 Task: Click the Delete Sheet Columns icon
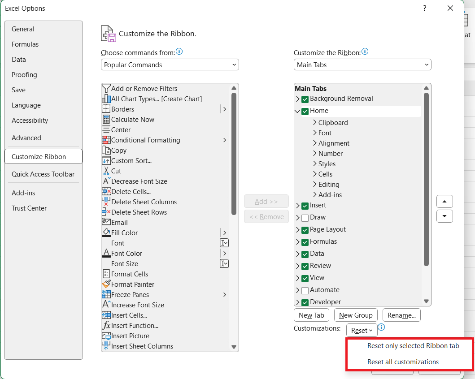tap(106, 202)
